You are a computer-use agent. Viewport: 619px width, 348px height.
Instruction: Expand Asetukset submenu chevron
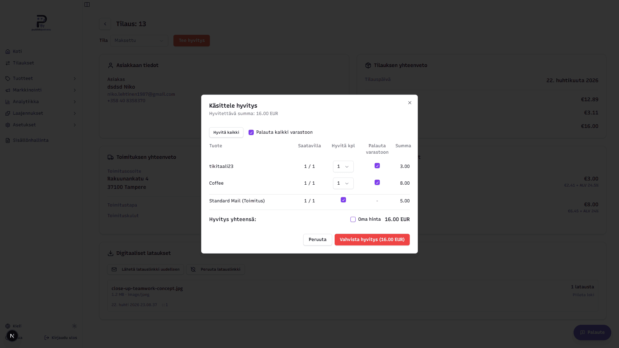pyautogui.click(x=75, y=125)
